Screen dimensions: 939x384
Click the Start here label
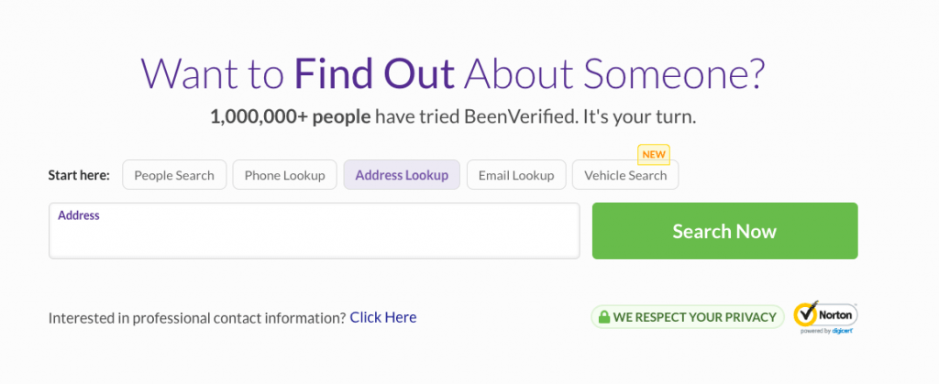tap(79, 175)
